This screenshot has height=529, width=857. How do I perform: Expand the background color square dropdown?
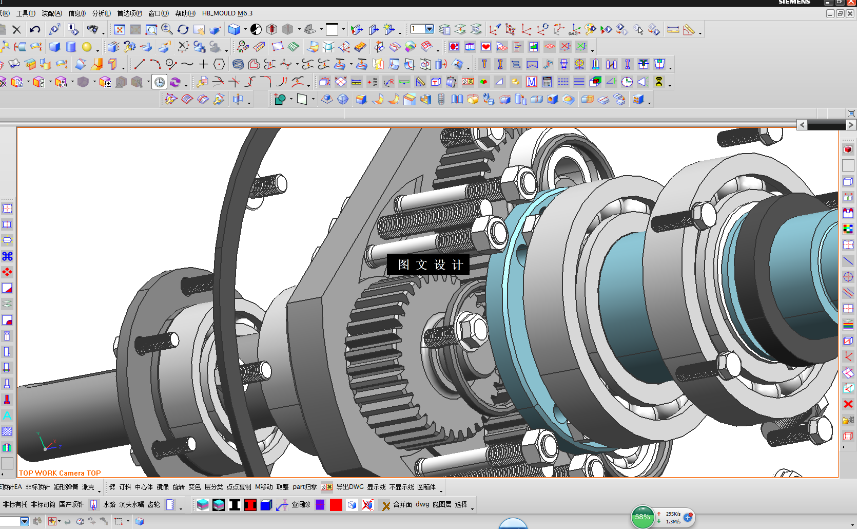click(343, 29)
